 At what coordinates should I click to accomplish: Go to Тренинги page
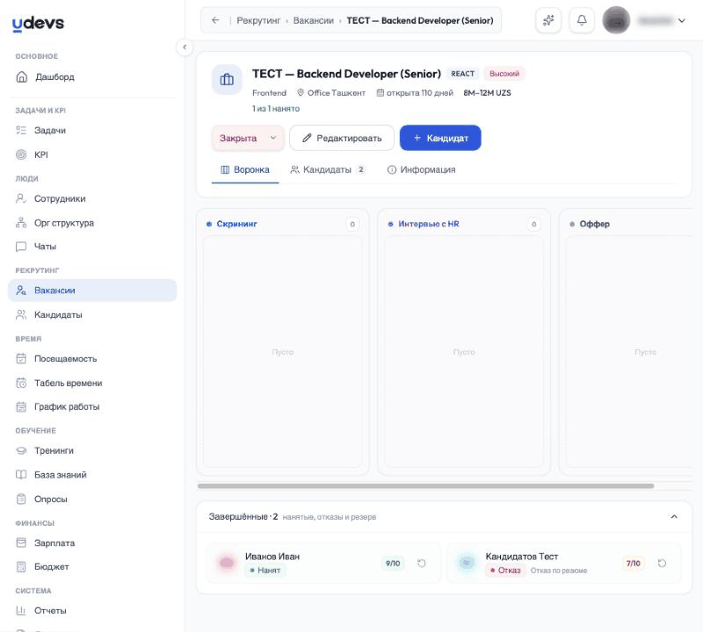[x=92, y=450]
